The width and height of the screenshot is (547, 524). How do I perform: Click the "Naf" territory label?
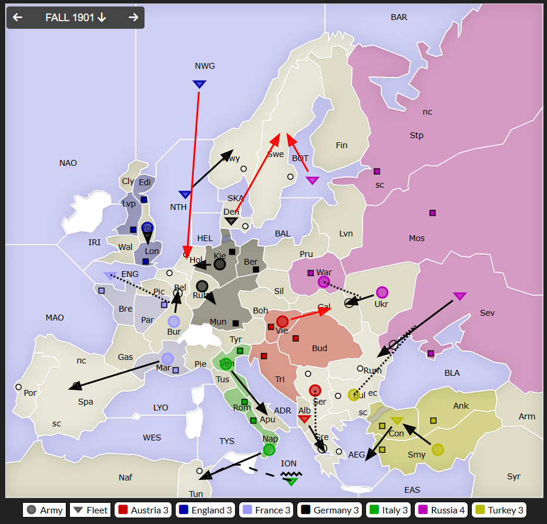125,478
